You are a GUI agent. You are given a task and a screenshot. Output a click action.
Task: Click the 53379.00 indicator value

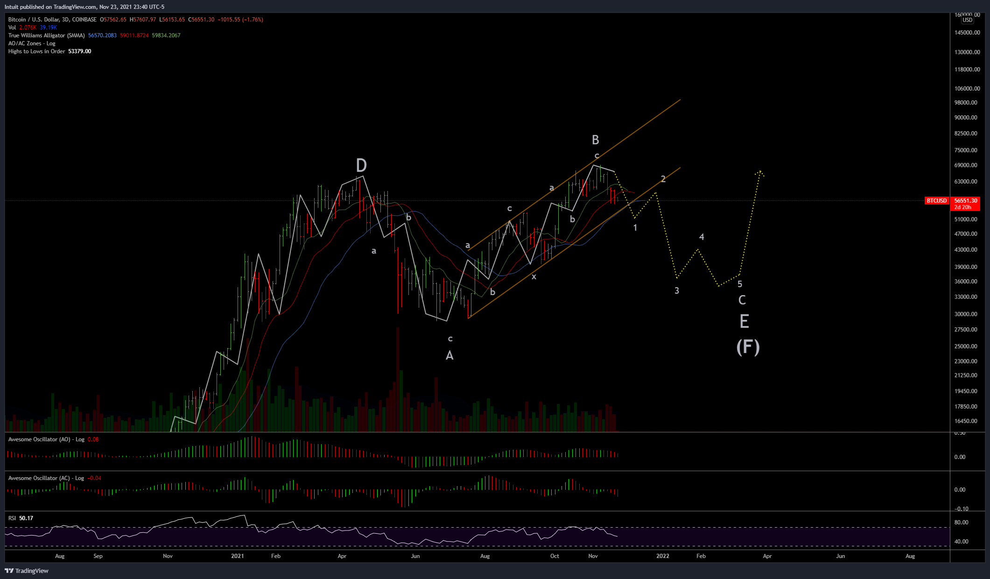point(80,51)
